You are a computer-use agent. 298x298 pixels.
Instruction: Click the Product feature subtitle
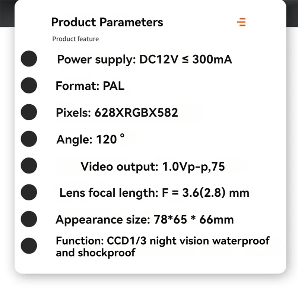(76, 39)
